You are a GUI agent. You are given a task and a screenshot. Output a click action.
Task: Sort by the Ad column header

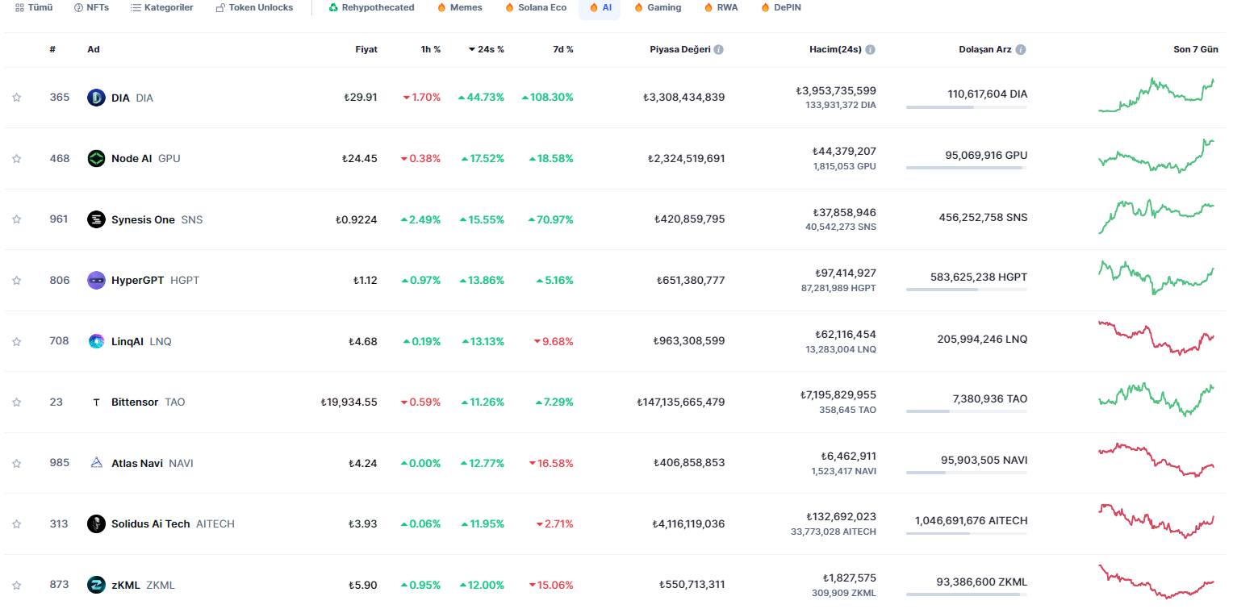(94, 49)
